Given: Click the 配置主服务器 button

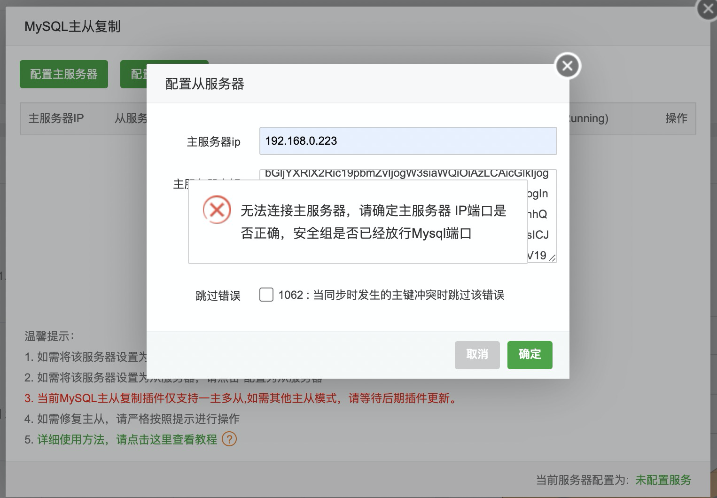Looking at the screenshot, I should [64, 74].
